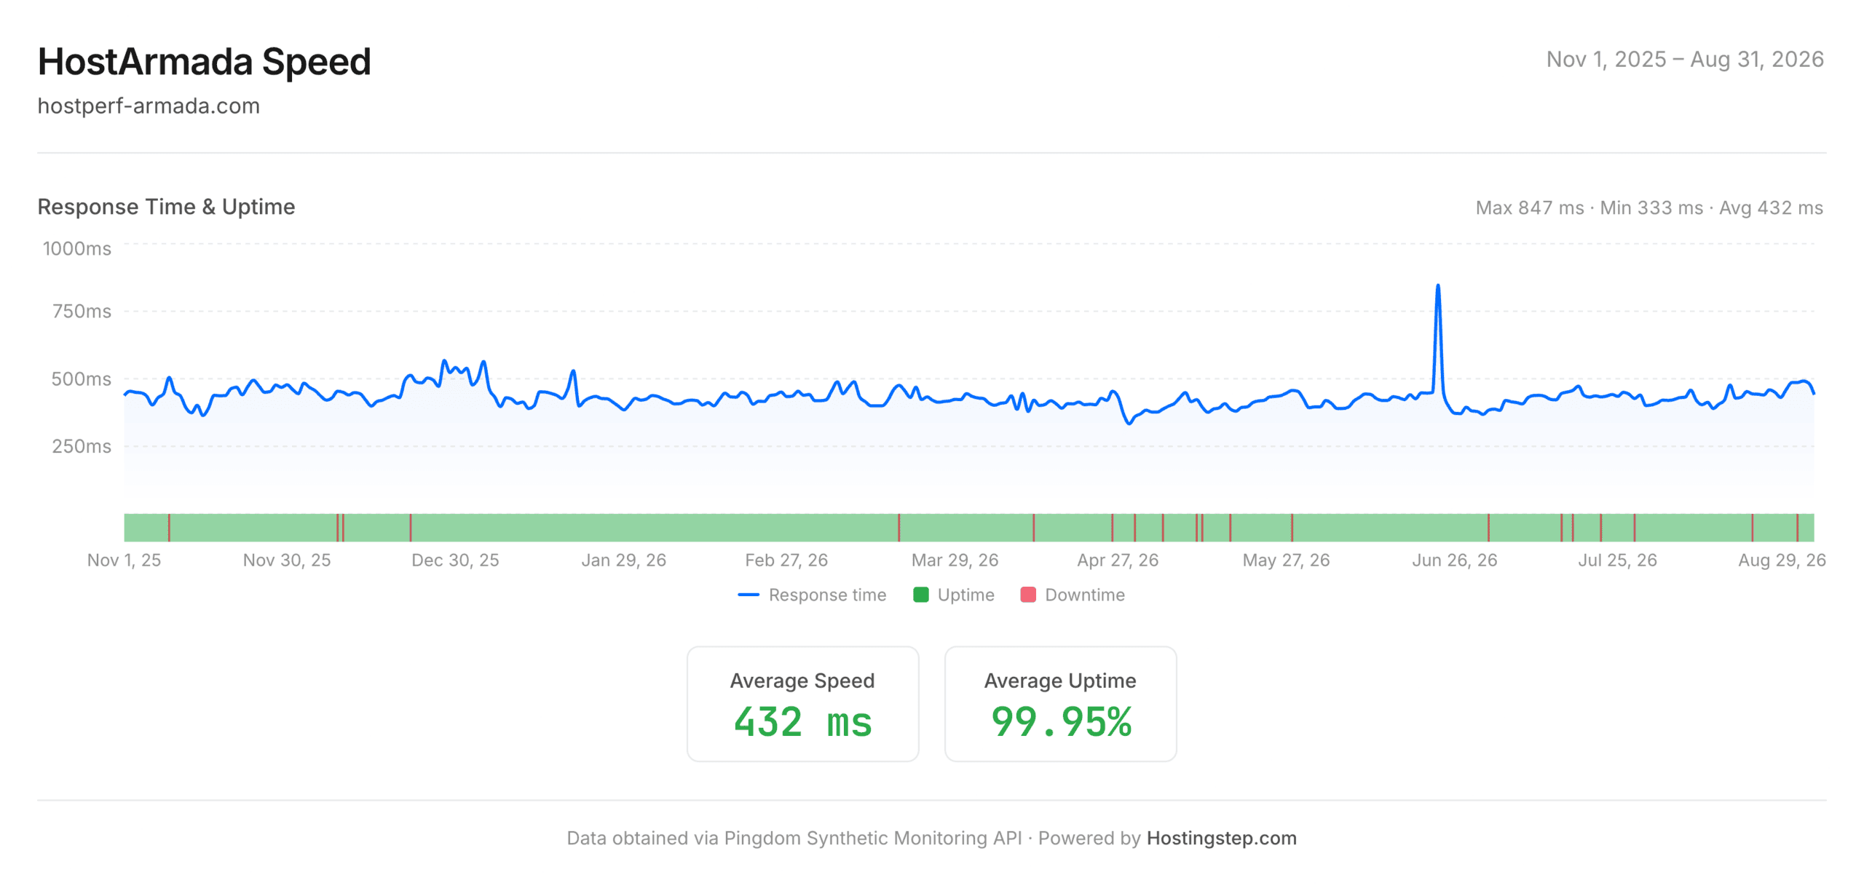Click the Response Time & Uptime heading
Image resolution: width=1864 pixels, height=888 pixels.
(166, 207)
